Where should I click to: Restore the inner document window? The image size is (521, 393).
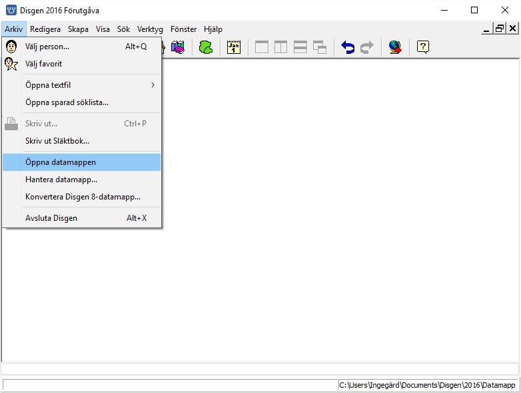[500, 29]
